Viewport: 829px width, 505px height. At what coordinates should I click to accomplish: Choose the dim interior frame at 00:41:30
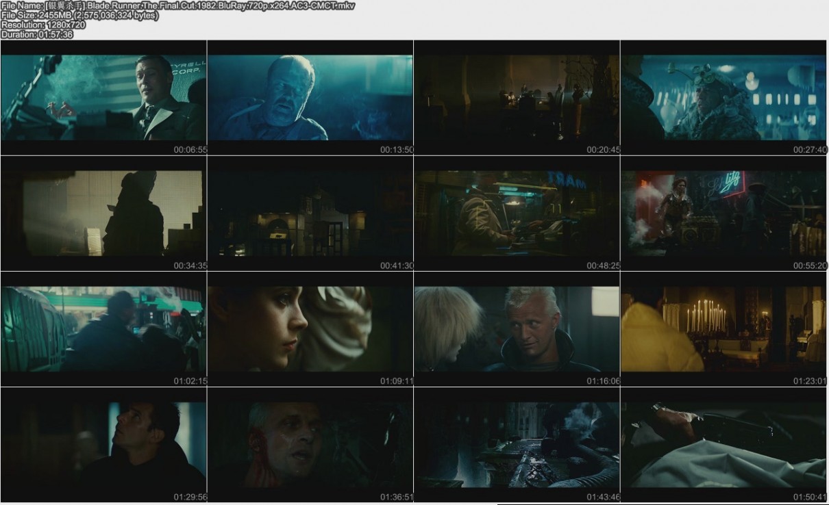pyautogui.click(x=310, y=213)
